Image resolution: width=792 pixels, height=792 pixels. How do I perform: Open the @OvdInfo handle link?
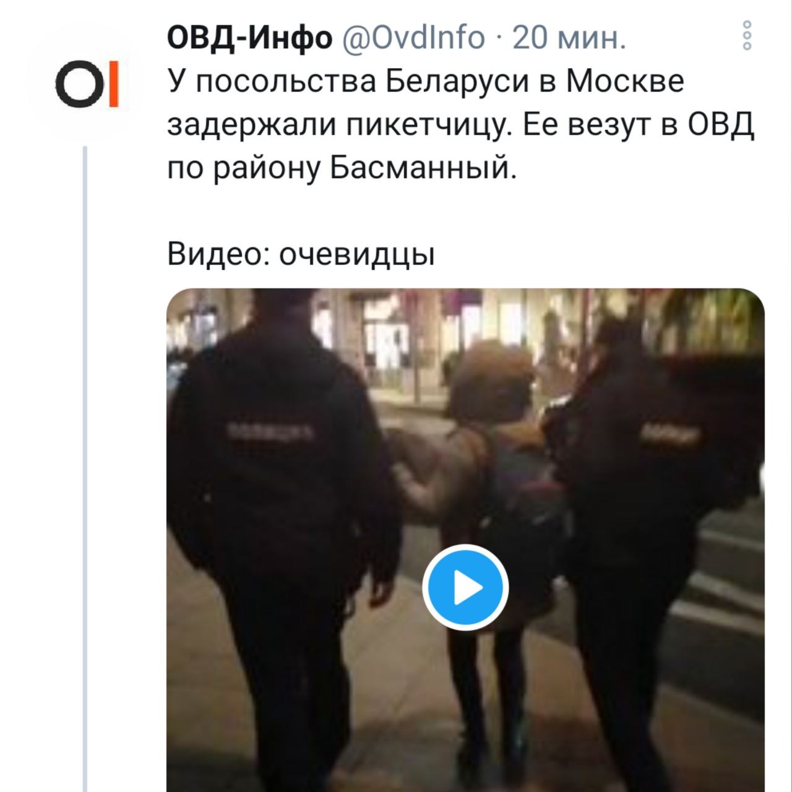pyautogui.click(x=413, y=38)
